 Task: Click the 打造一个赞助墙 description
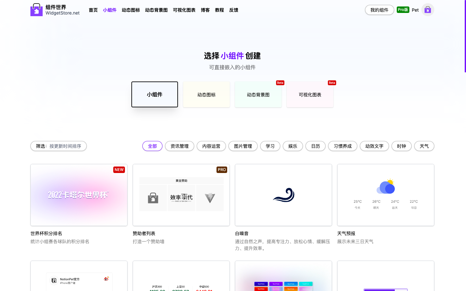[x=149, y=242]
